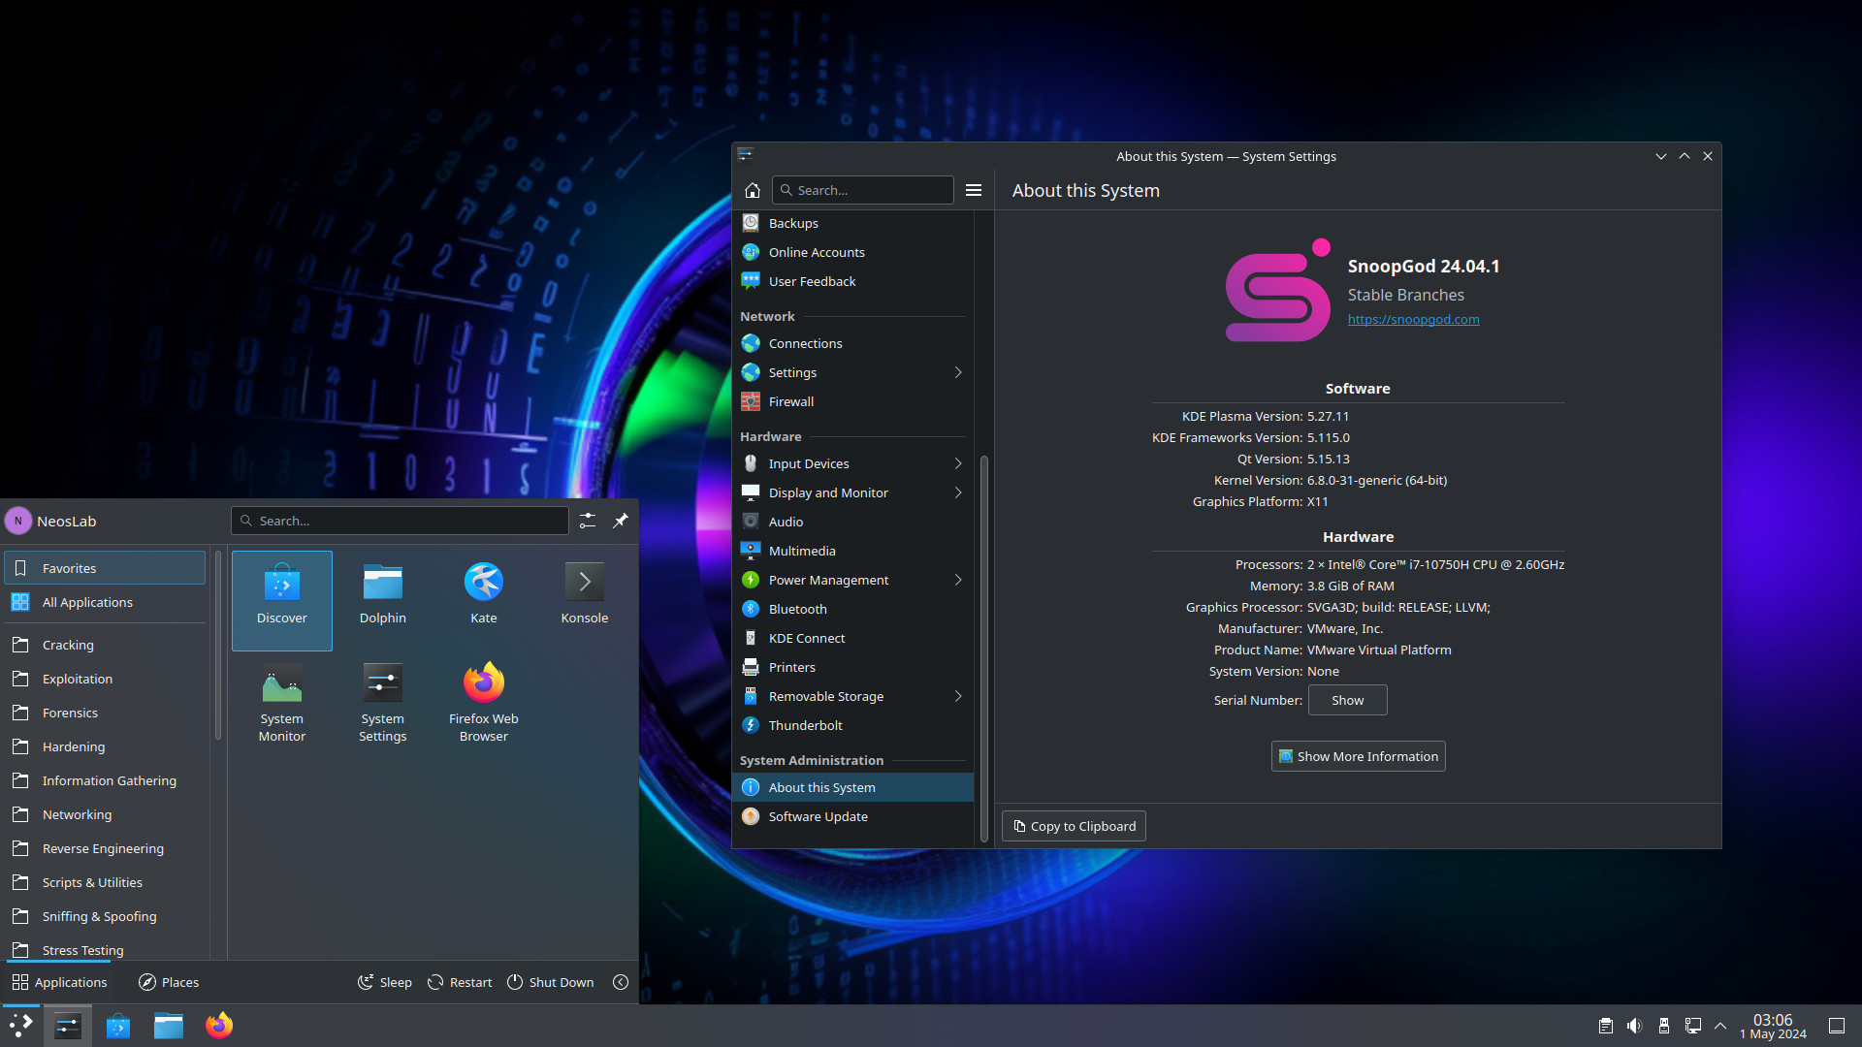Open the System Settings hamburger menu

tap(974, 190)
